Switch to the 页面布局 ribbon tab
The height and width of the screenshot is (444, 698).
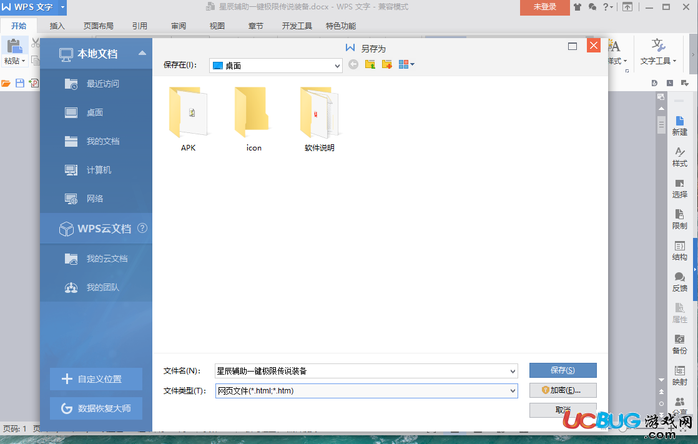99,26
